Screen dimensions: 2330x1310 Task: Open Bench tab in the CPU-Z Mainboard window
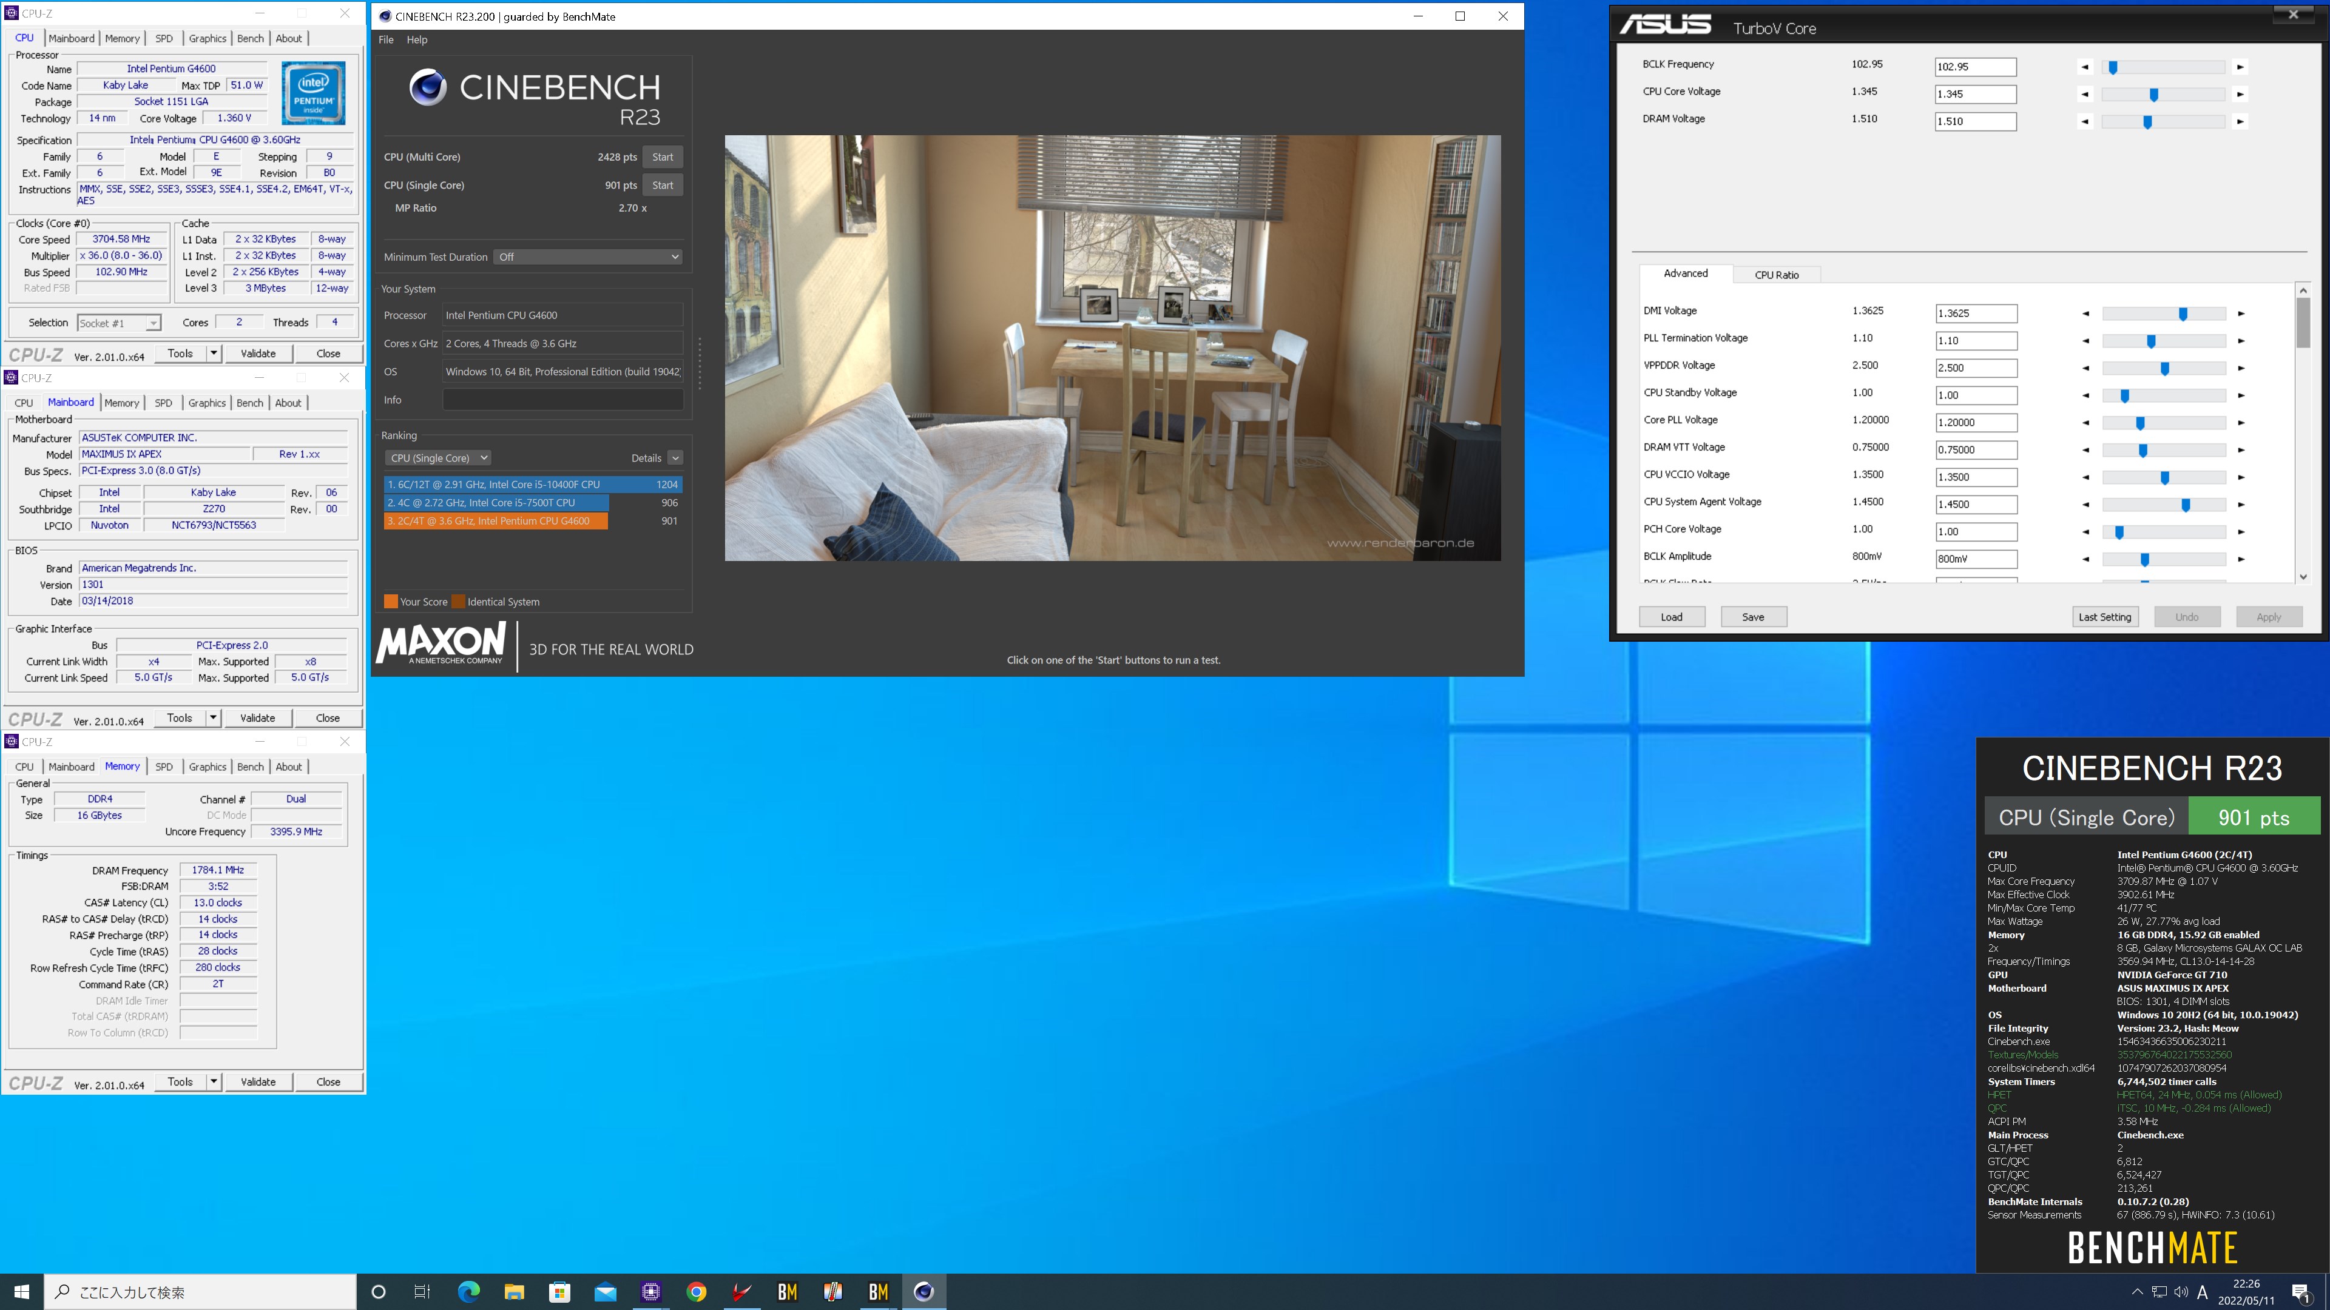249,402
